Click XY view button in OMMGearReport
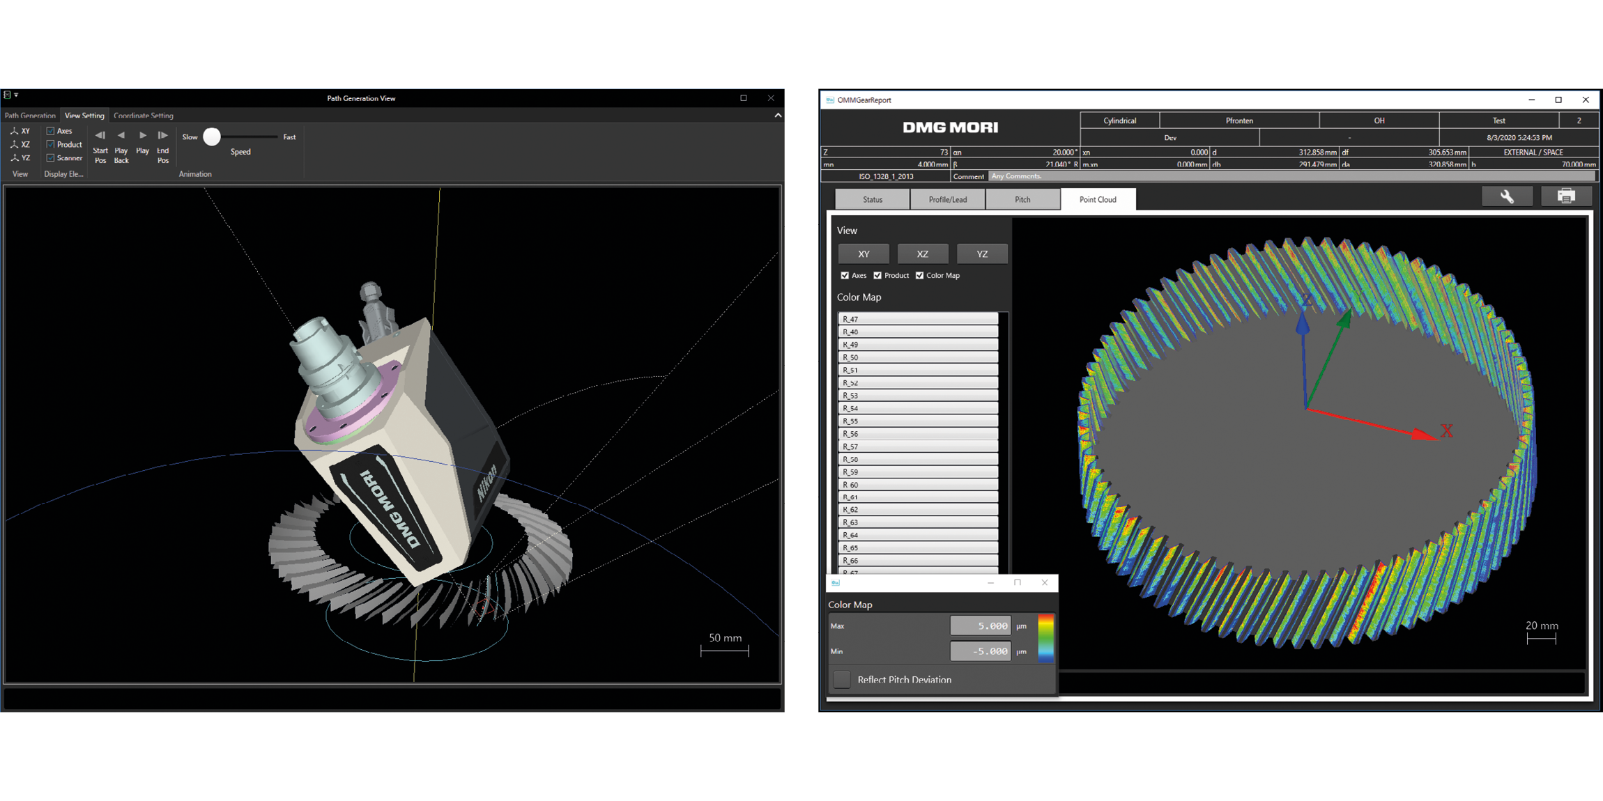 (x=864, y=254)
